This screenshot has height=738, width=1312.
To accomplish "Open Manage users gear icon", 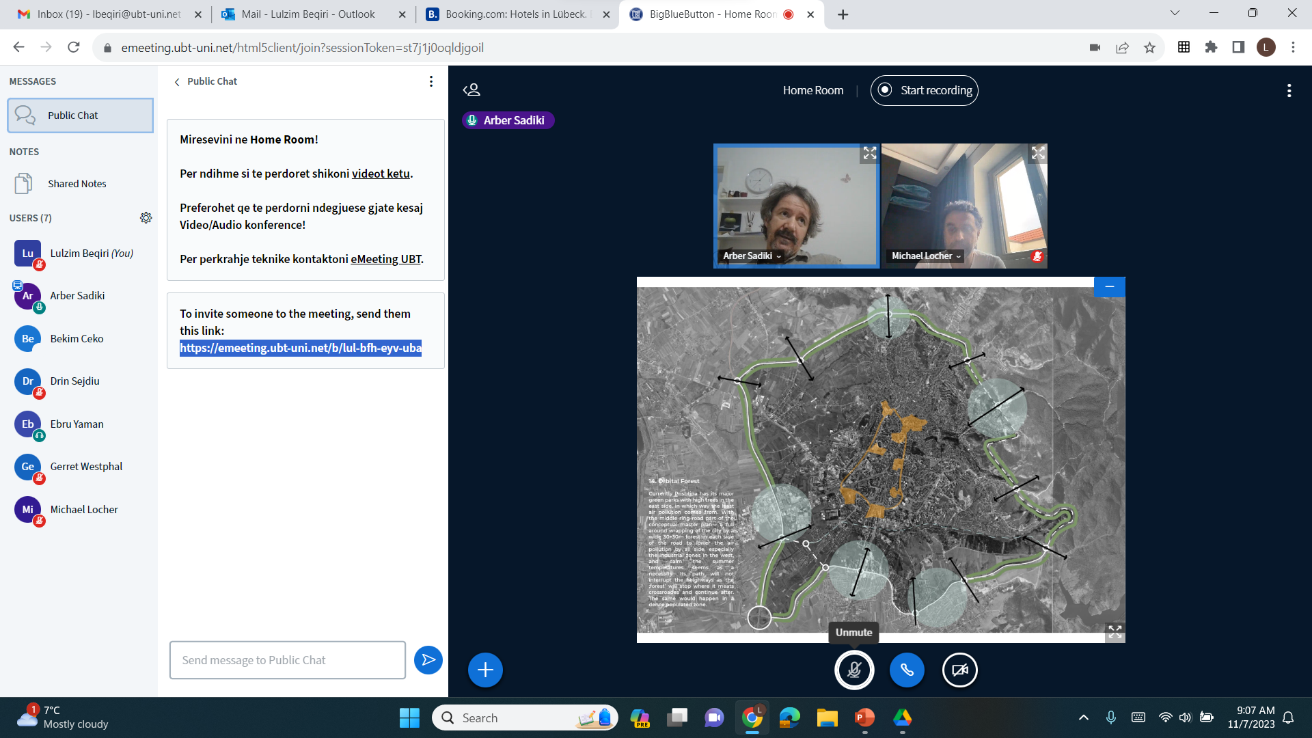I will click(x=146, y=218).
